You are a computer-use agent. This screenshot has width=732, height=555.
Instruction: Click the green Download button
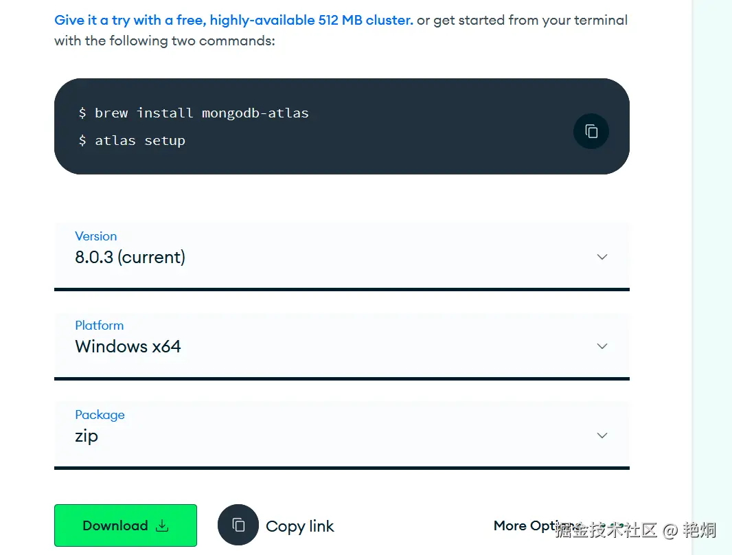point(126,525)
